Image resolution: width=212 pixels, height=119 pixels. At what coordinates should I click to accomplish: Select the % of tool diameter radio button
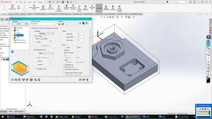[36, 39]
